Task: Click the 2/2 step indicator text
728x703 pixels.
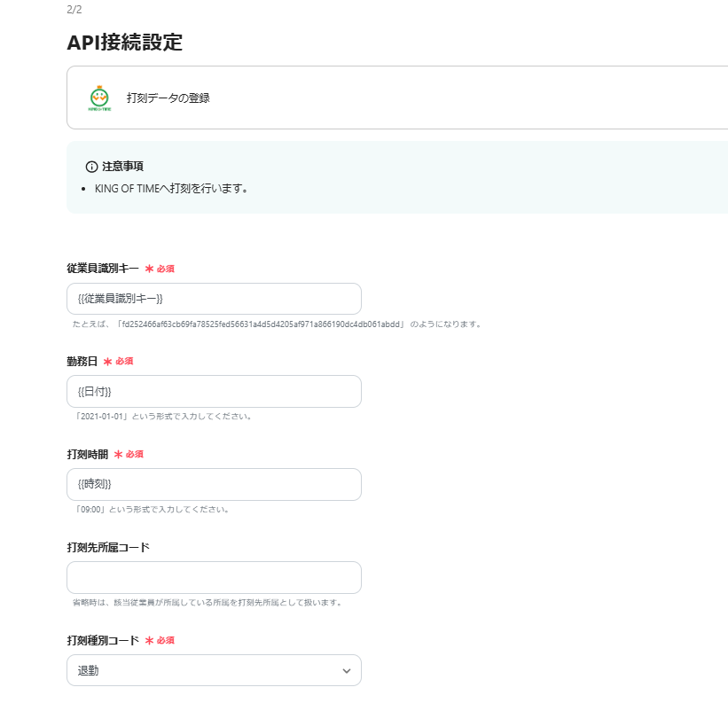Action: point(74,10)
